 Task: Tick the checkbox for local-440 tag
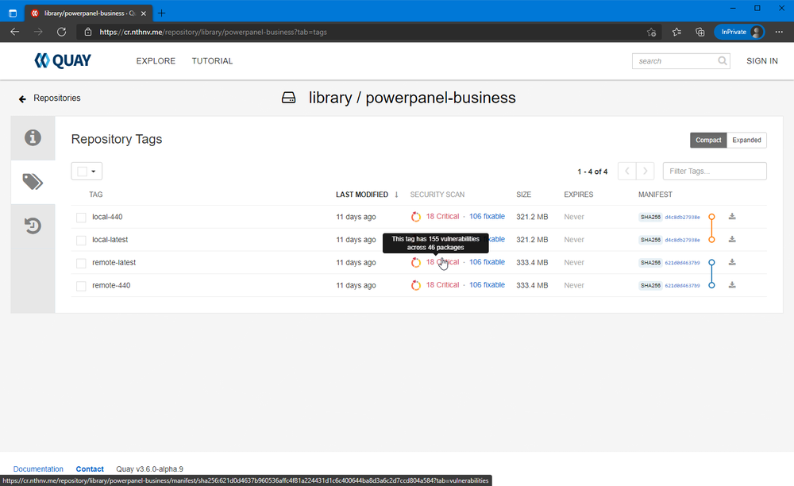[81, 217]
